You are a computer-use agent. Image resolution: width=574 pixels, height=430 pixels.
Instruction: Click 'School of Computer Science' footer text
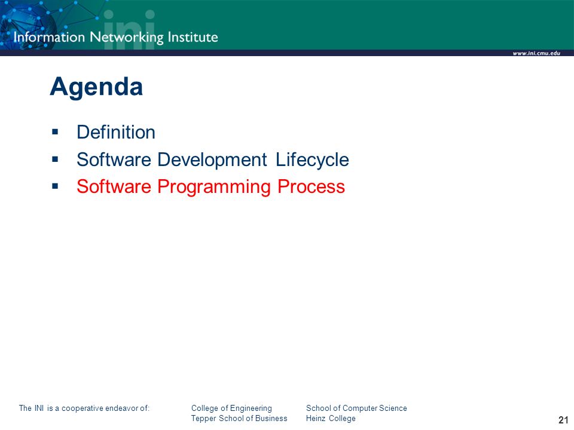click(x=356, y=408)
